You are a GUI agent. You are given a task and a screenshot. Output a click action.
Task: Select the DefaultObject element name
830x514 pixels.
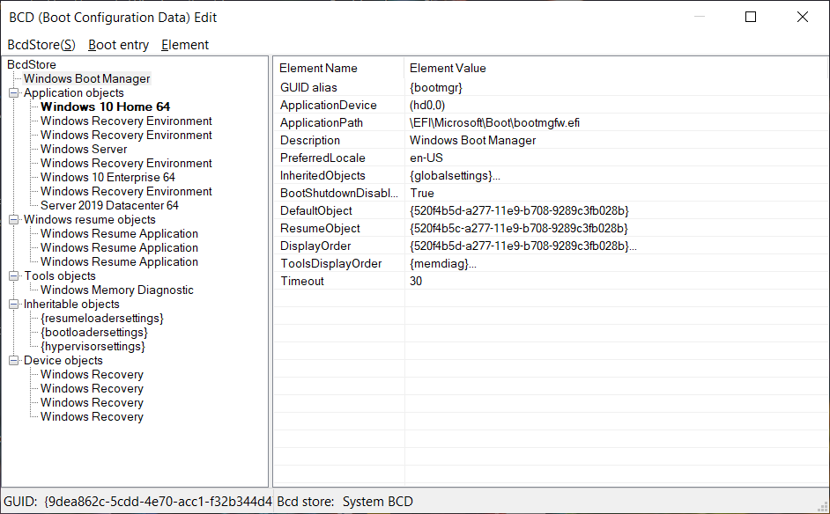point(316,210)
